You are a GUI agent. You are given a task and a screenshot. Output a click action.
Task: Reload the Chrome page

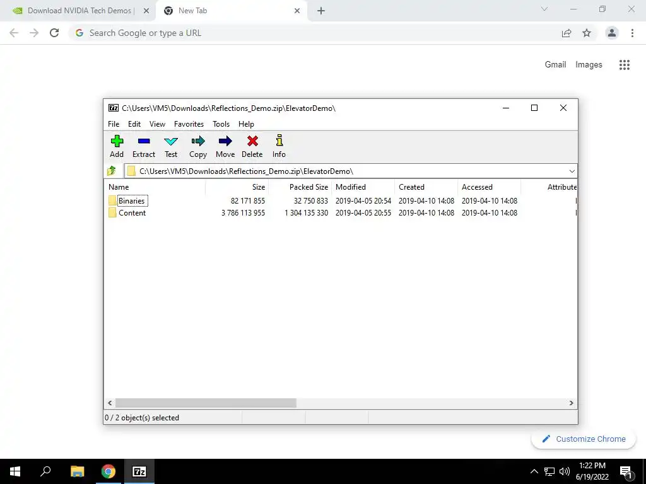(x=54, y=33)
